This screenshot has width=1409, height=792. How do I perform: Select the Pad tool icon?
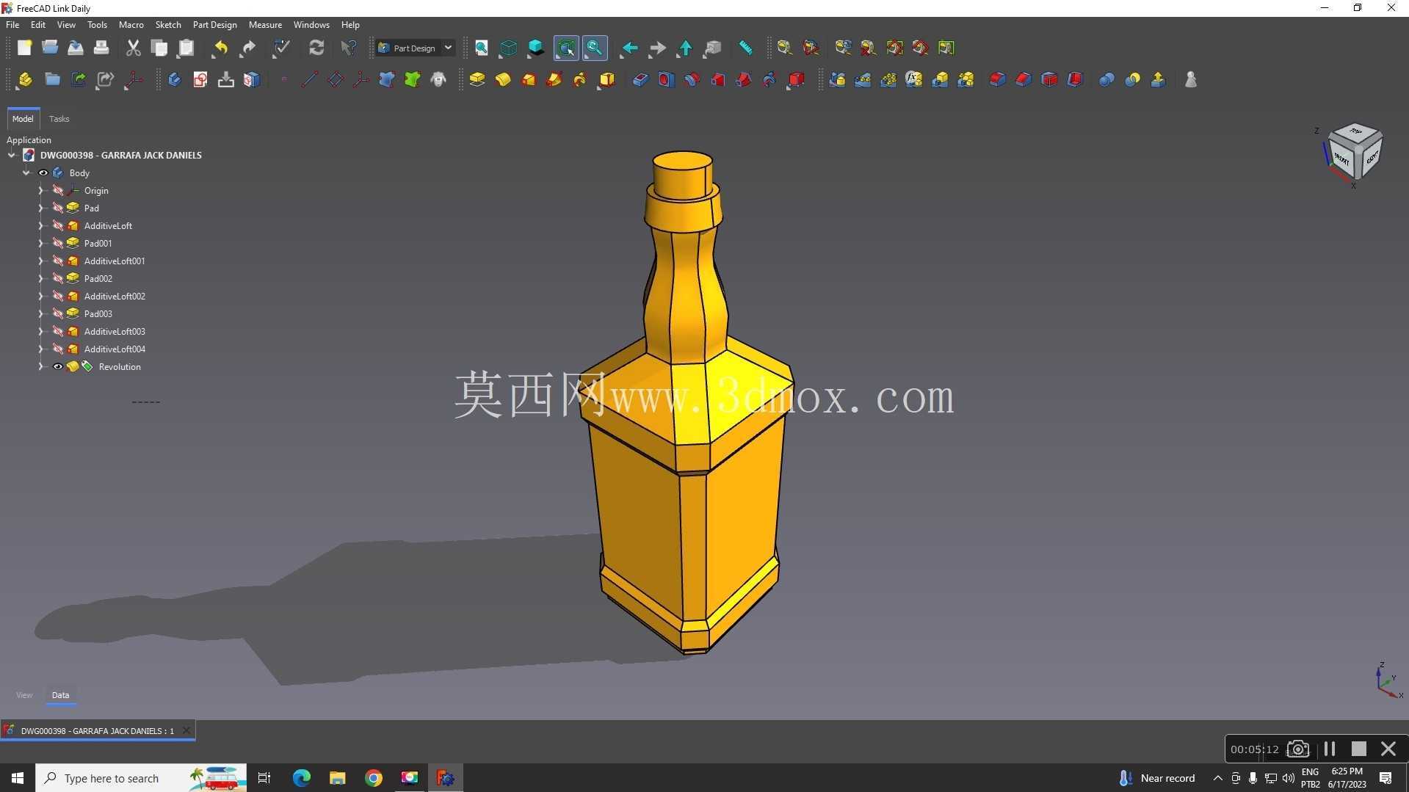(477, 80)
